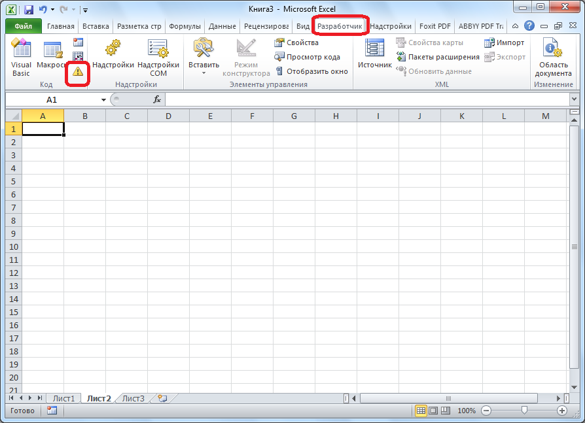Screen dimensions: 585x423
Task: Click the horizontal scrollbar thumb
Action: [x=448, y=398]
